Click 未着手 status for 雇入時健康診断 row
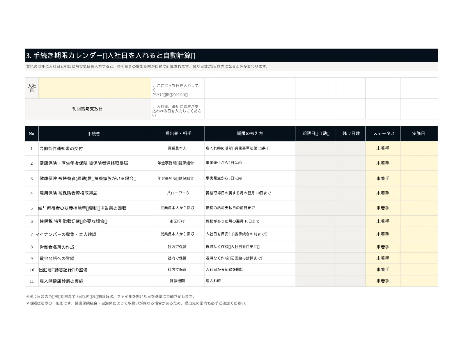The width and height of the screenshot is (461, 356). pos(383,281)
